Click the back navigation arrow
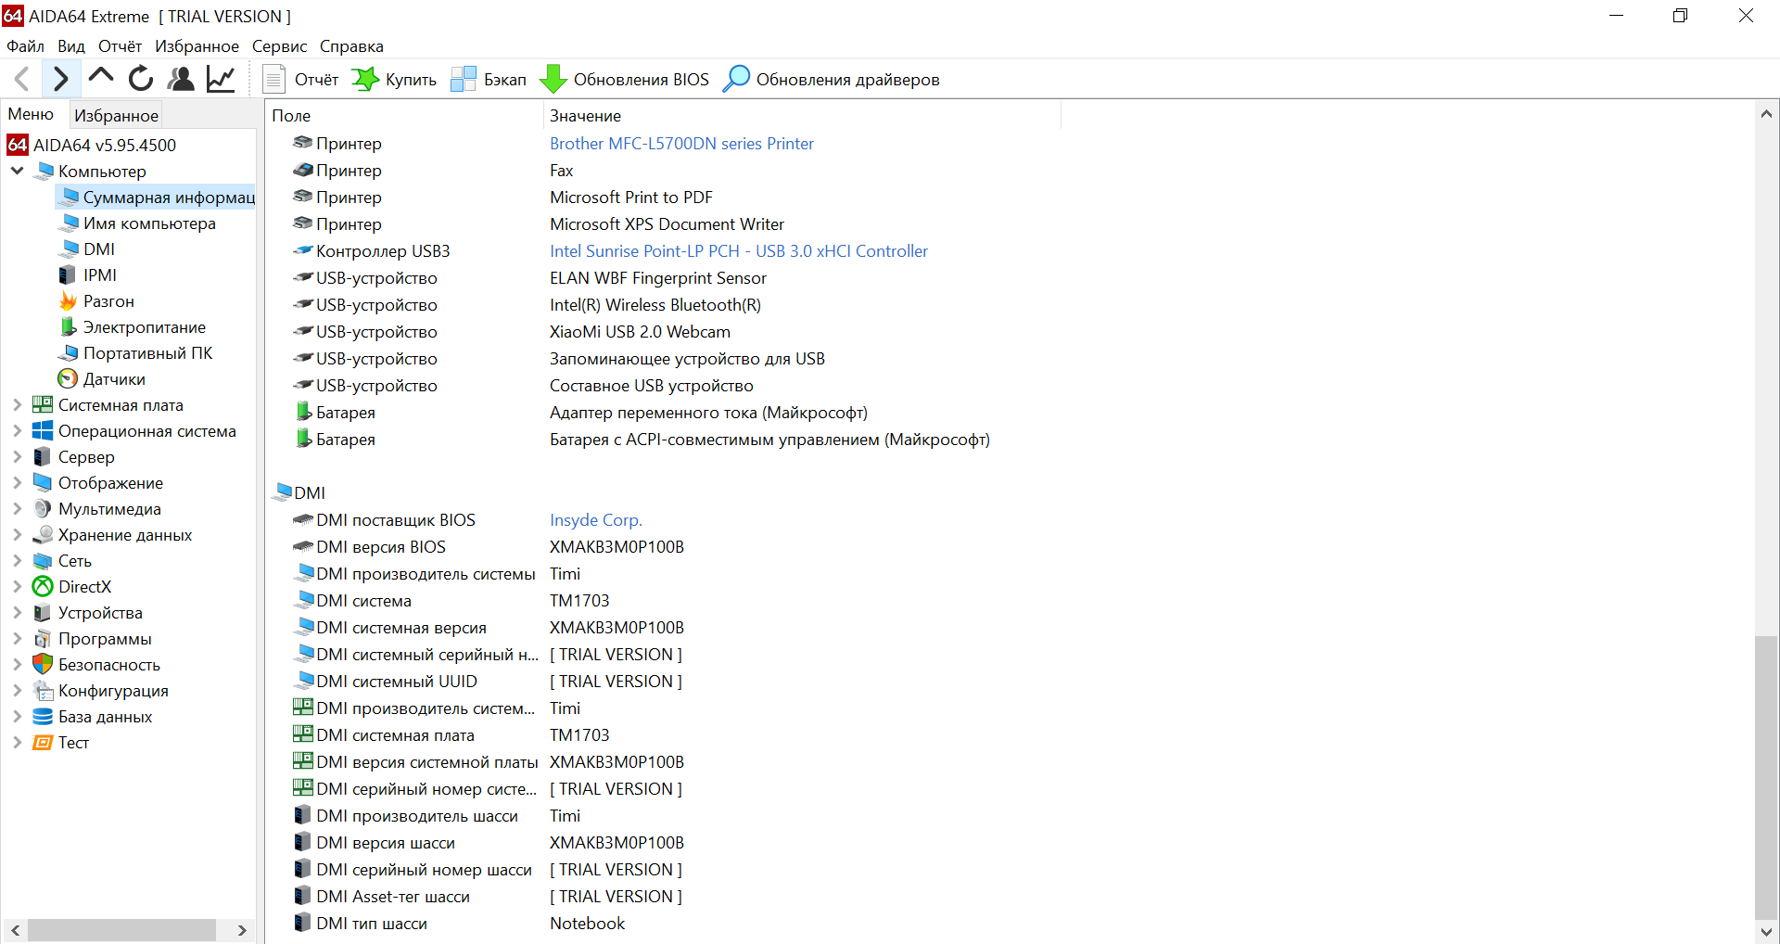Screen dimensions: 1780x944 click(x=22, y=79)
